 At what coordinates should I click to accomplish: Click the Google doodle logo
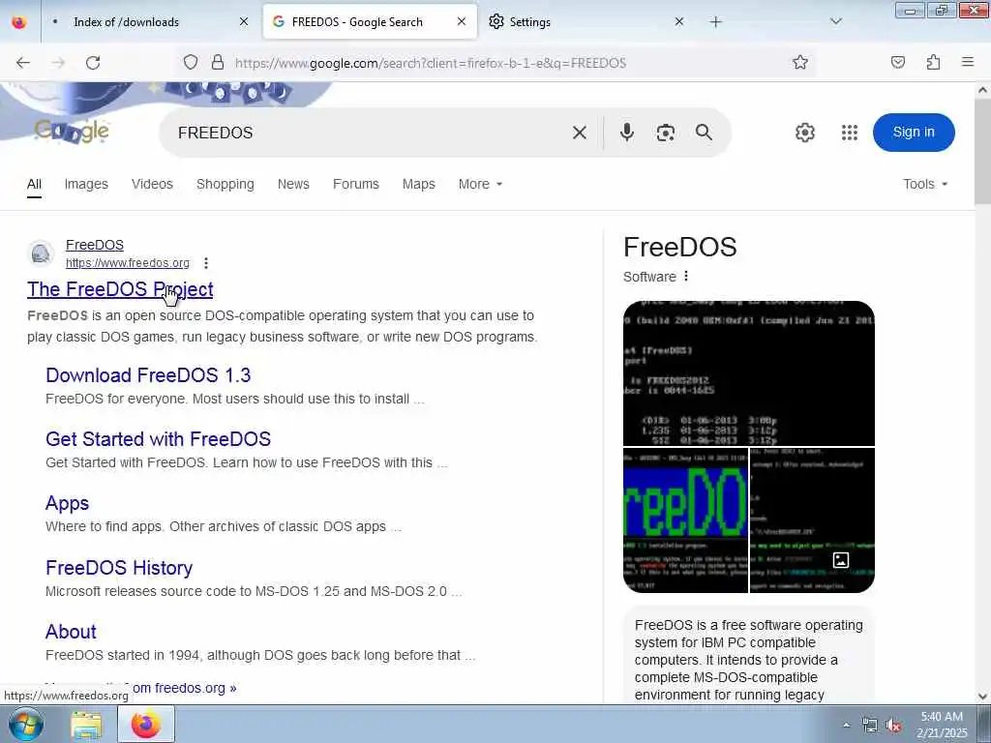[72, 131]
